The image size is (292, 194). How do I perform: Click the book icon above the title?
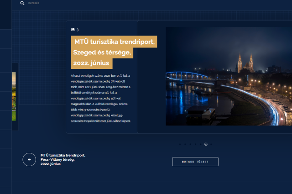73,30
